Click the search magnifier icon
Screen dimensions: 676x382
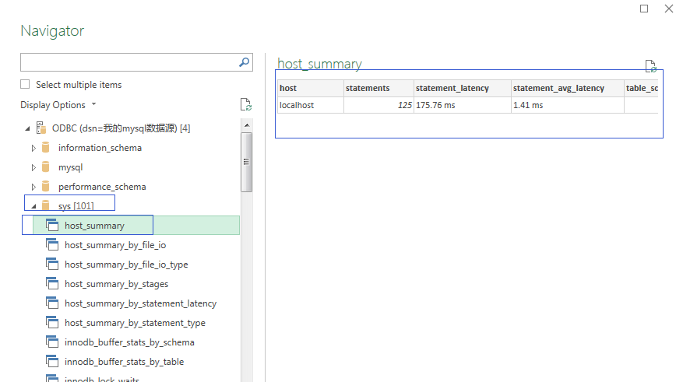point(244,62)
